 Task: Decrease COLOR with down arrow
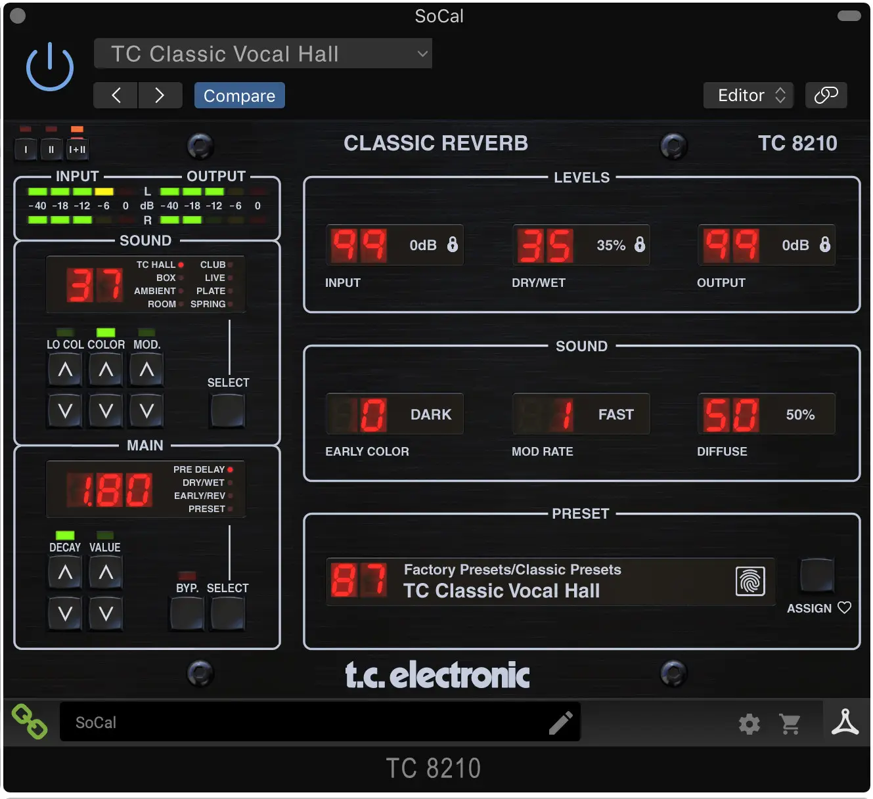point(106,411)
